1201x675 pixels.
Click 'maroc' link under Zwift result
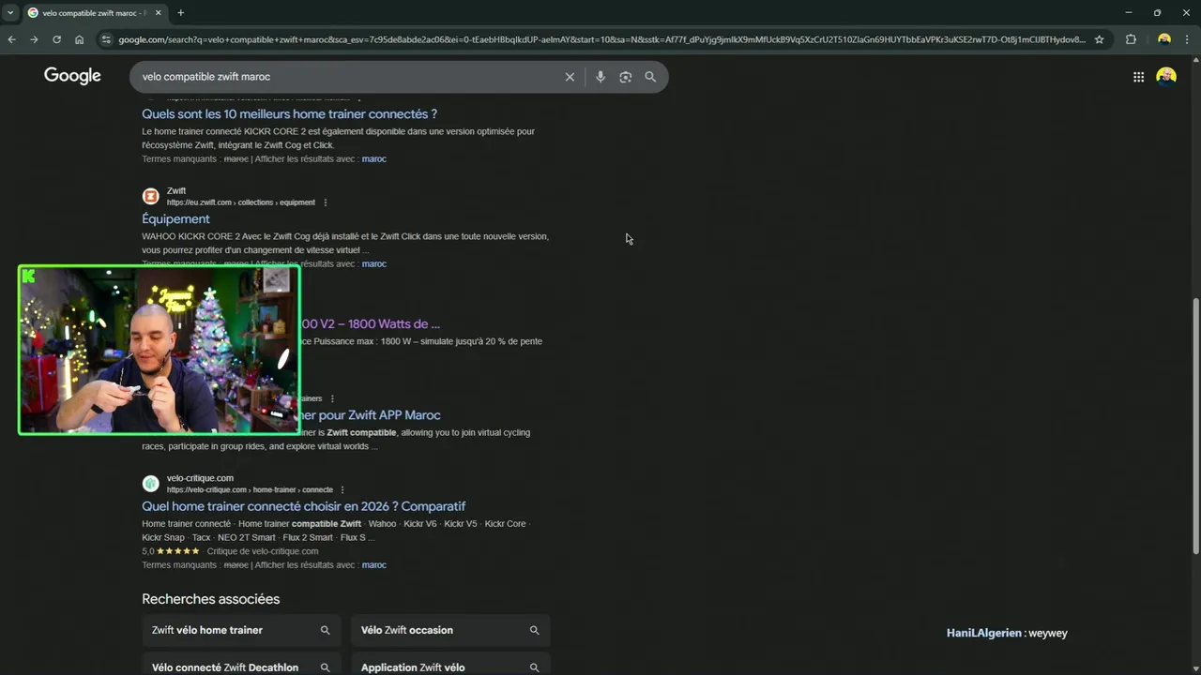(x=373, y=263)
